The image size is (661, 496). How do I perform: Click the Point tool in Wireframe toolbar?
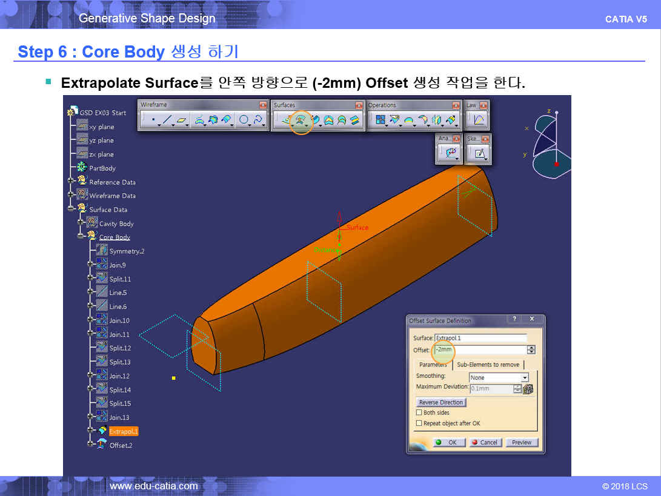point(153,121)
